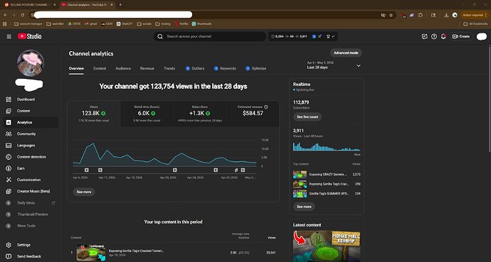Click Send feedback in the sidebar

point(28,256)
